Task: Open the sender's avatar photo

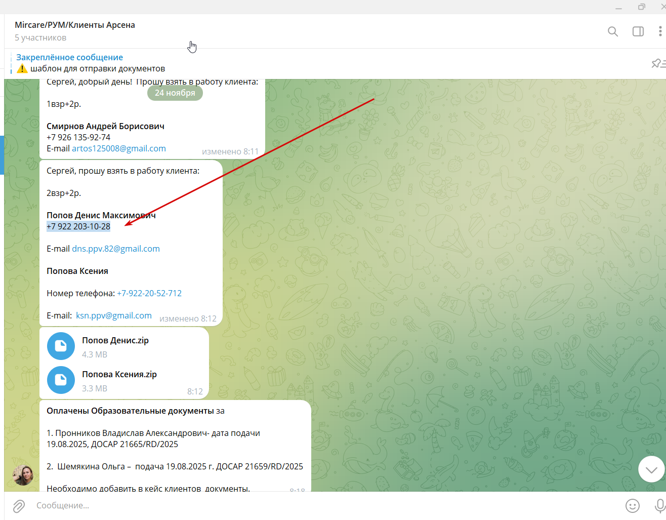Action: [x=23, y=475]
